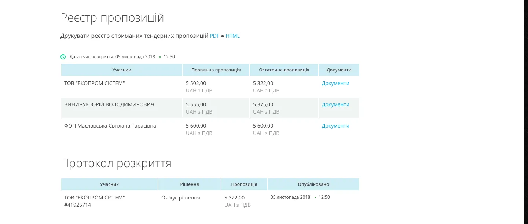
Task: Click the final bid value 5 375,00
Action: (263, 104)
